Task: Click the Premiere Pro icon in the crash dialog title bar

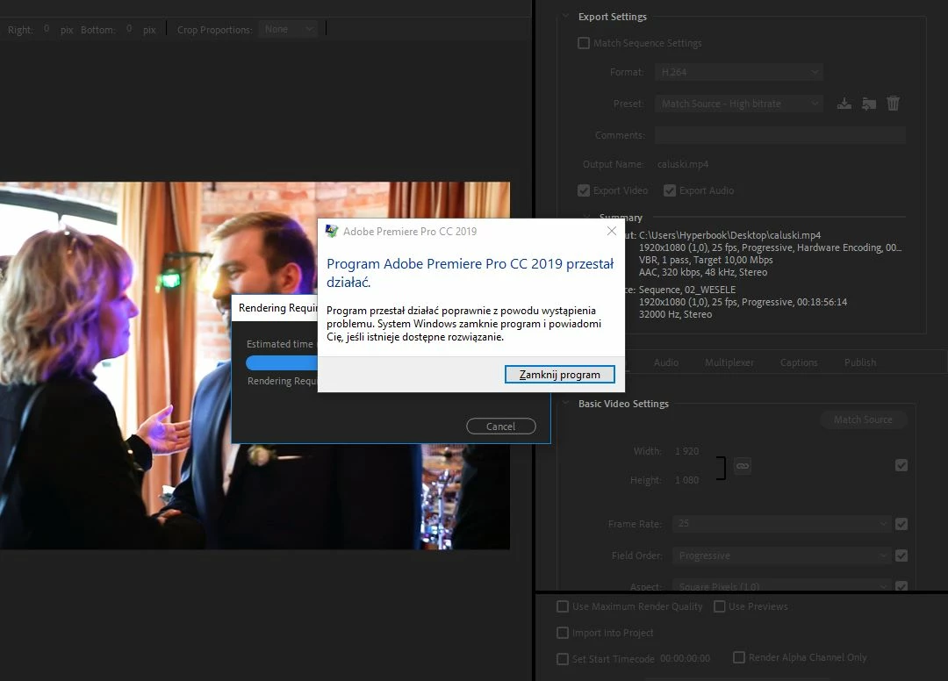Action: [x=331, y=231]
